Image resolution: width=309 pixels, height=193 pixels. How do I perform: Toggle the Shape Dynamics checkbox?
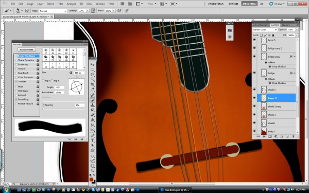click(16, 60)
